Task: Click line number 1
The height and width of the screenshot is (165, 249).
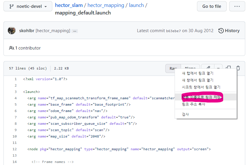Action: 16,79
